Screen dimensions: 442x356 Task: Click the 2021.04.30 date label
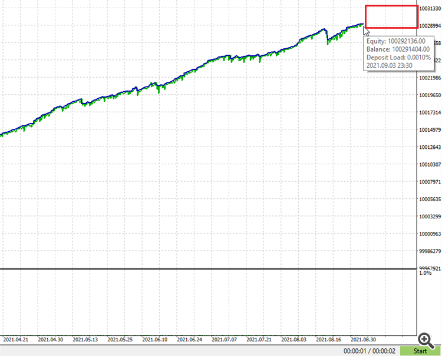pos(51,340)
